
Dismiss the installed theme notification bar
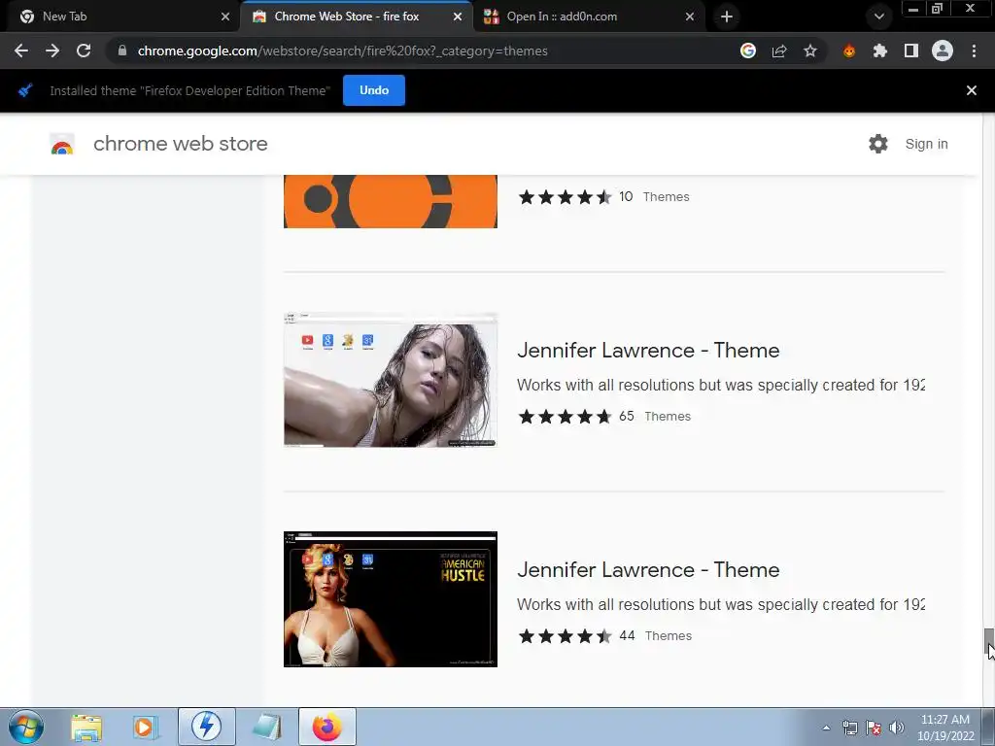click(x=972, y=90)
